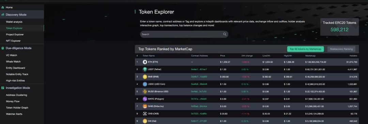
Task: Open Money Flow in the sidebar
Action: click(13, 101)
